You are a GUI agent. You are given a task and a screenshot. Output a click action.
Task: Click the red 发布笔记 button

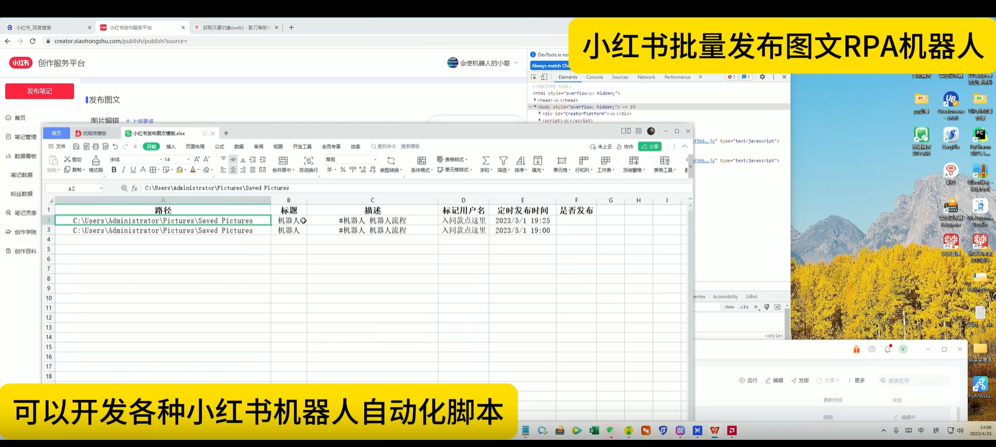(x=39, y=91)
